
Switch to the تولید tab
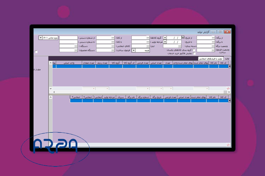pos(227,58)
